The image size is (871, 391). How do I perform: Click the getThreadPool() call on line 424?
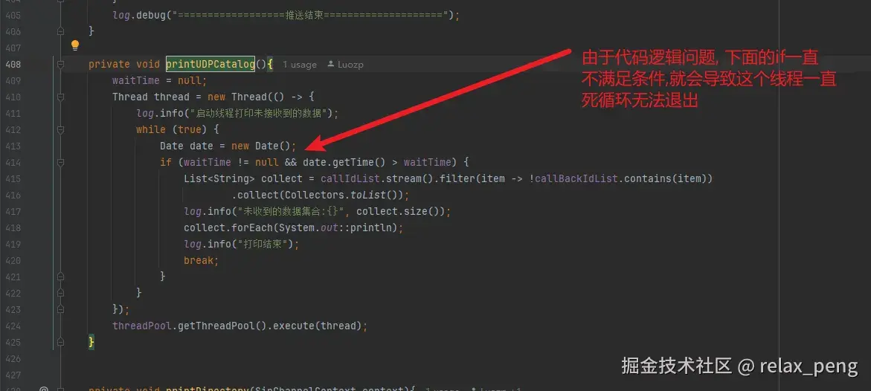point(229,326)
